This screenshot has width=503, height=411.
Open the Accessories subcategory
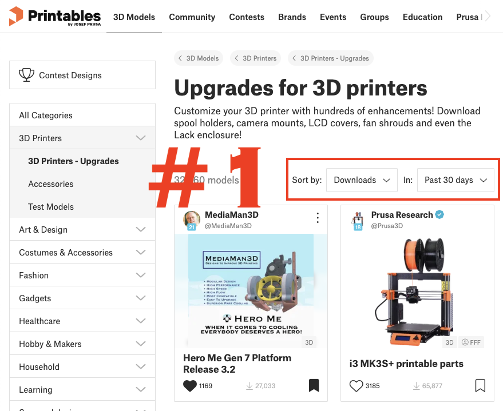pyautogui.click(x=51, y=184)
